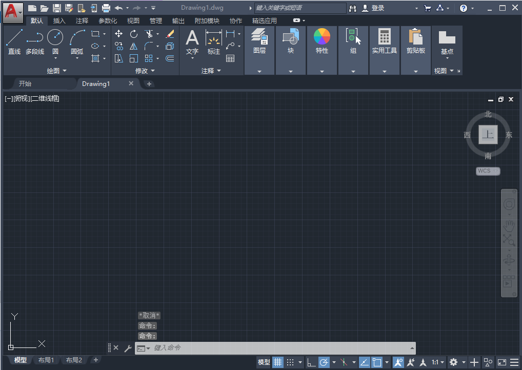Viewport: 522px width, 370px height.
Task: Select the Move tool in Modify panel
Action: click(118, 34)
